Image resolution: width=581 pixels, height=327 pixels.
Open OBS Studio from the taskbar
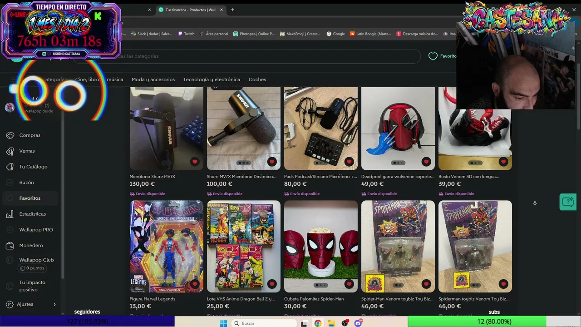click(x=345, y=323)
